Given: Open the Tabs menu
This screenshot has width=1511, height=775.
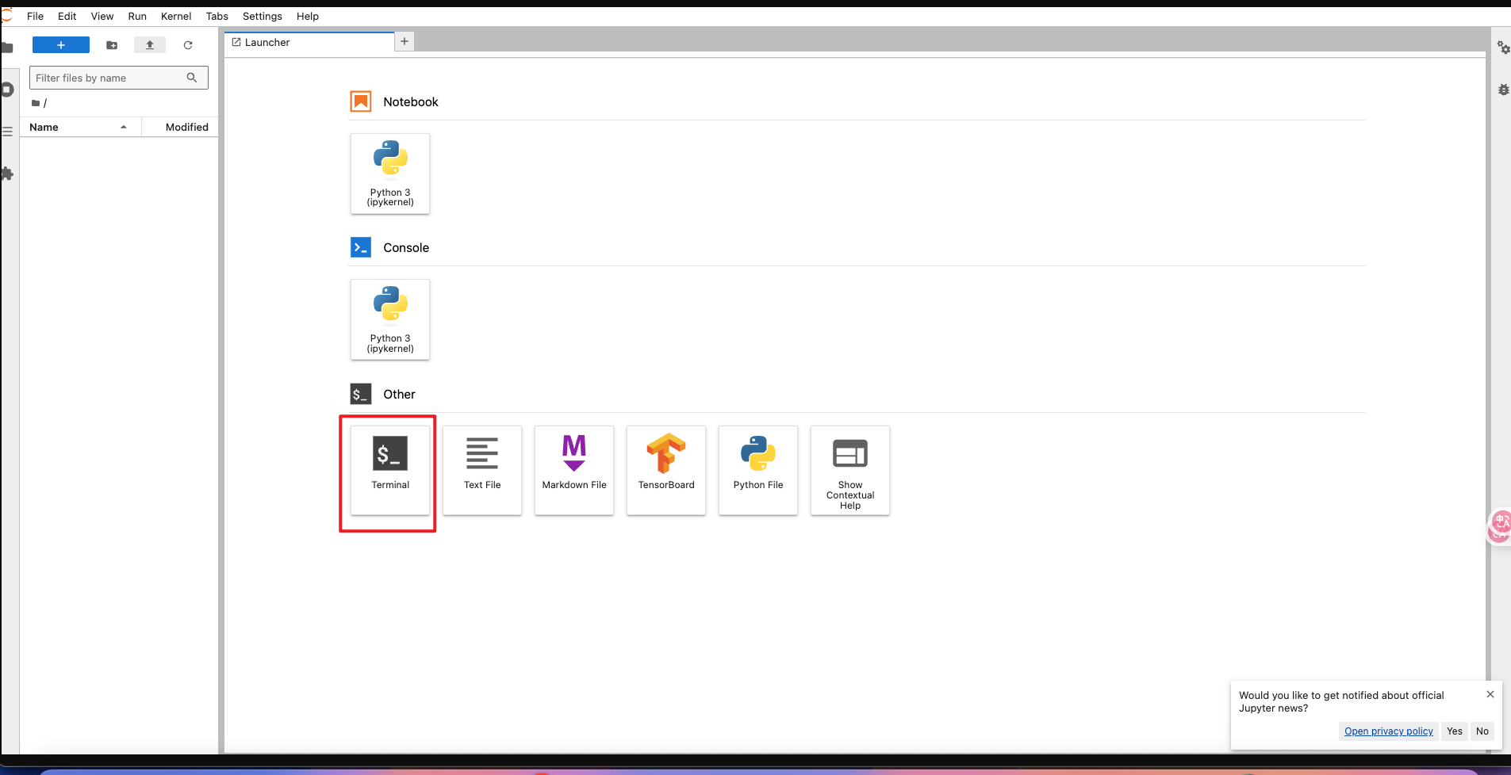Looking at the screenshot, I should [217, 16].
